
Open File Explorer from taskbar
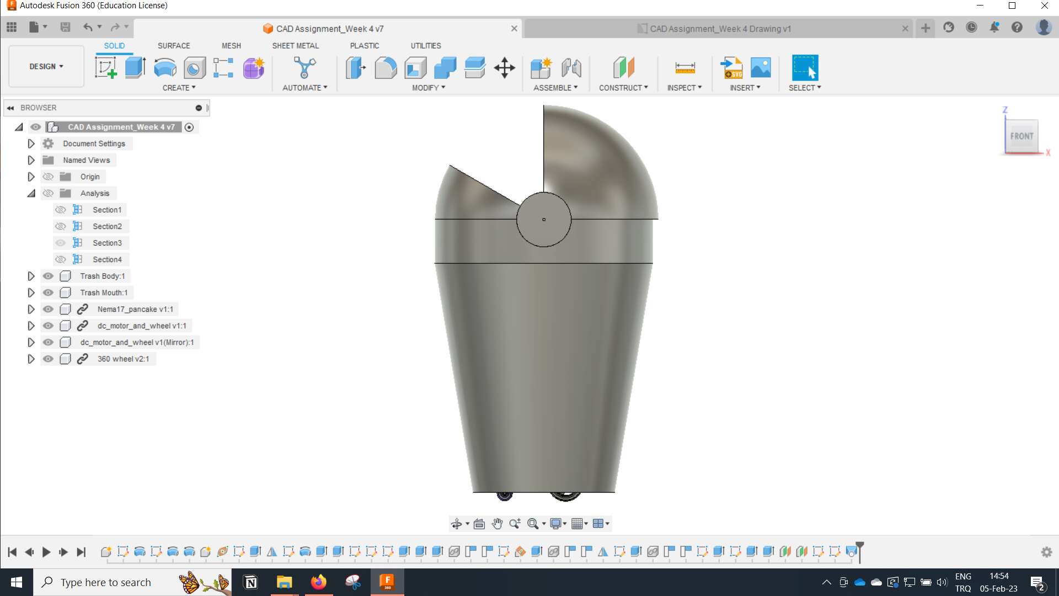[x=284, y=582]
